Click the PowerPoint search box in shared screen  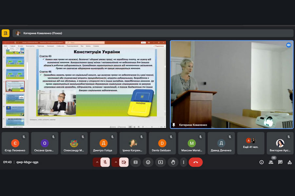pos(85,42)
